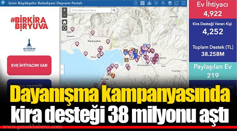Click www.gercekhaberci.com link

click(x=32, y=127)
